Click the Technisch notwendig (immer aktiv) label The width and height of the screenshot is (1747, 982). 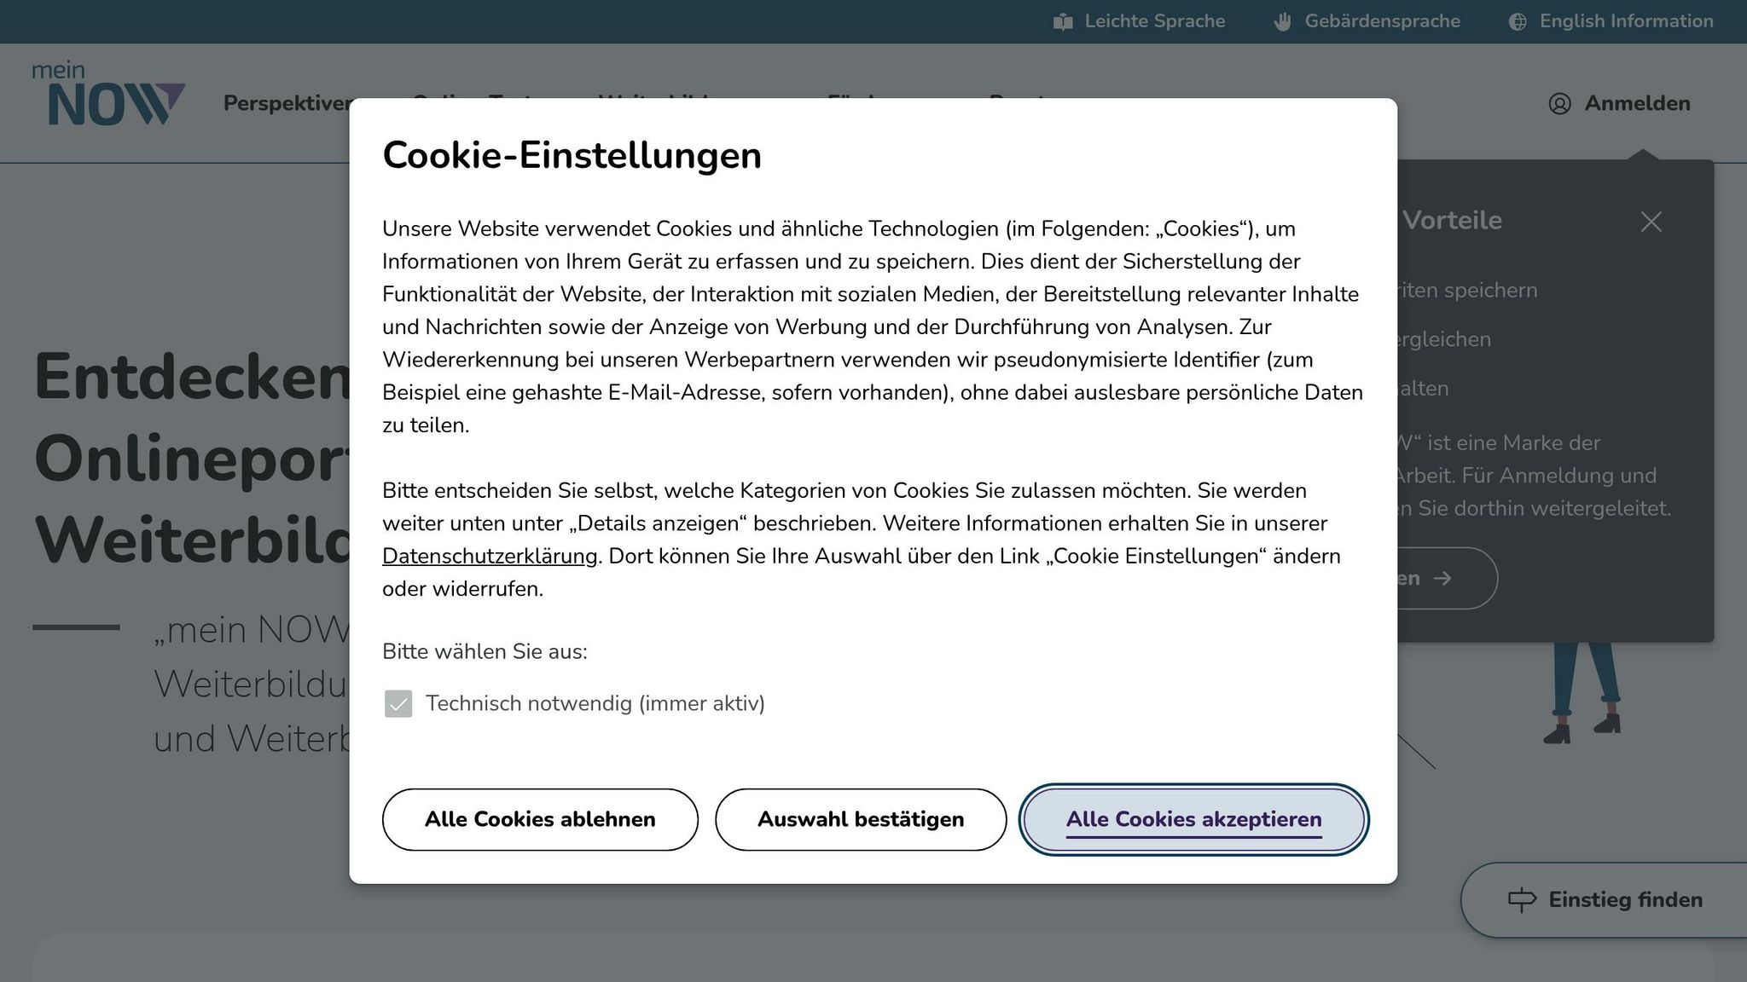click(595, 704)
